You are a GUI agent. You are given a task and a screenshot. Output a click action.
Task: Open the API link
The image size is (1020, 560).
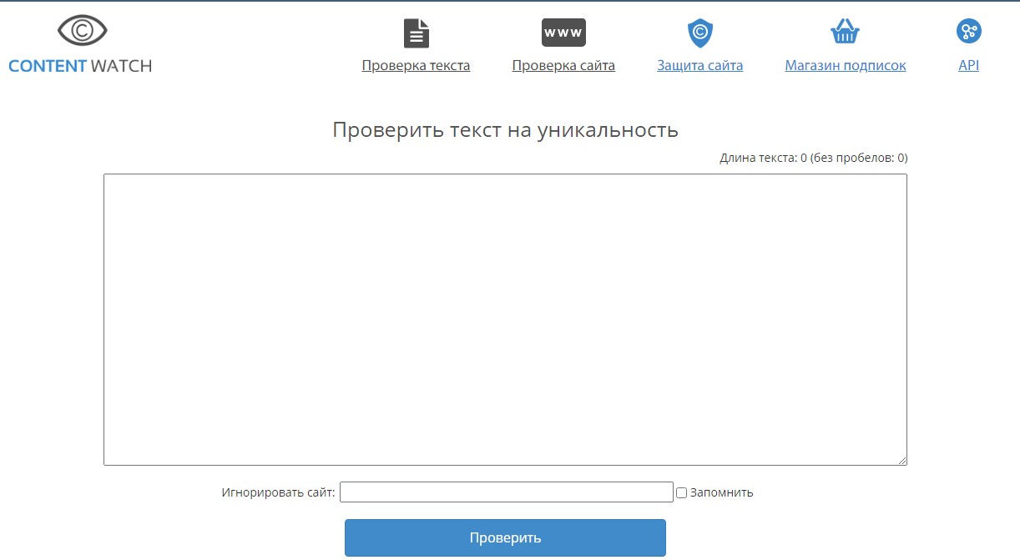968,66
